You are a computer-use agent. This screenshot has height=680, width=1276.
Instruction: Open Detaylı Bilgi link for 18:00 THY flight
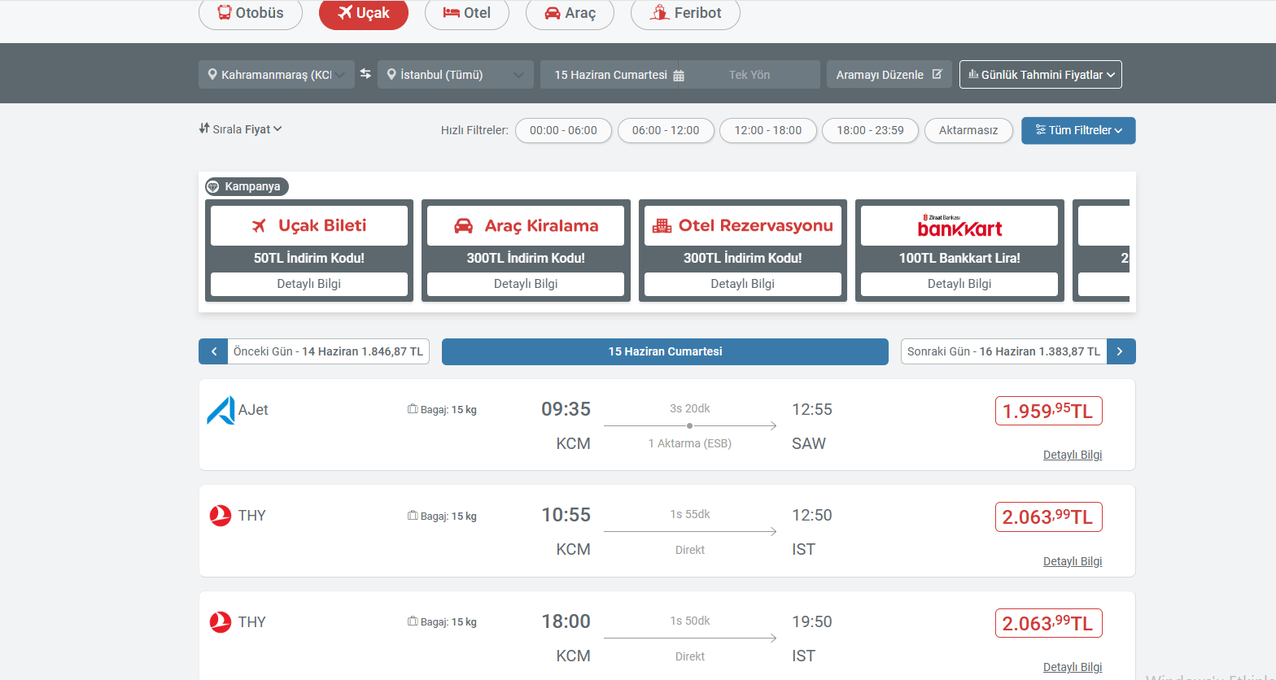point(1073,667)
